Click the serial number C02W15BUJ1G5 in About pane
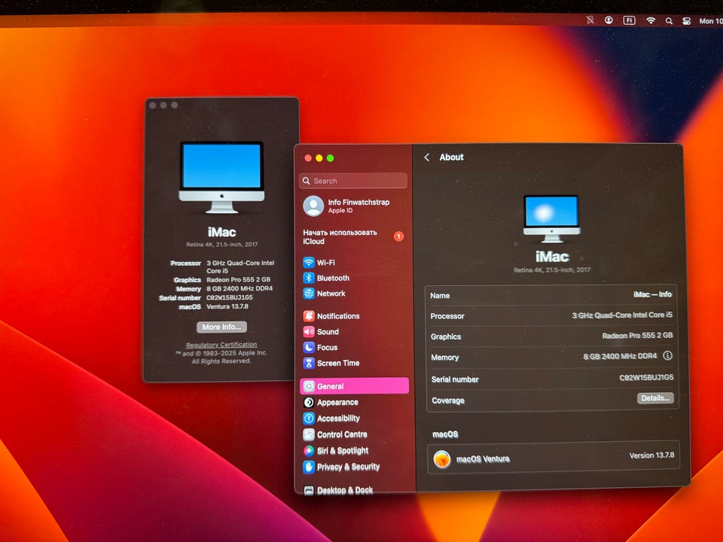Screen dimensions: 723x542 coord(646,377)
